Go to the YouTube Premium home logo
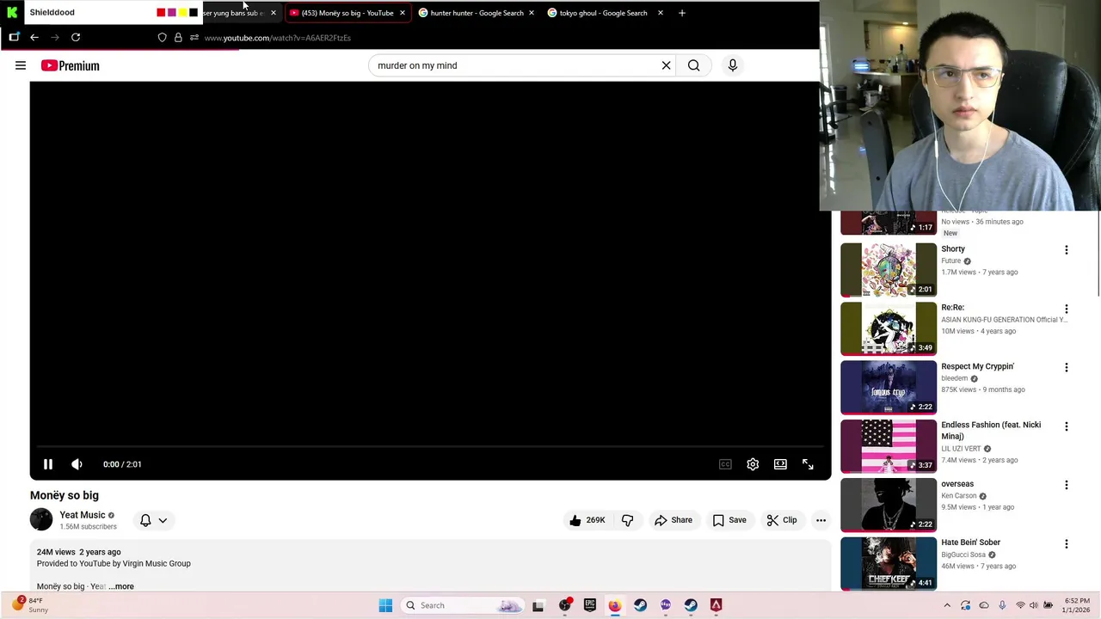Viewport: 1101px width, 619px height. tap(70, 65)
